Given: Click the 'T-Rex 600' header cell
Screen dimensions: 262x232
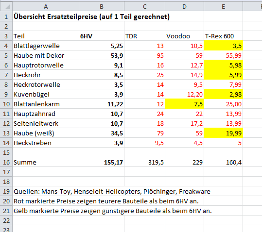Looking at the screenshot, I should tap(223, 36).
